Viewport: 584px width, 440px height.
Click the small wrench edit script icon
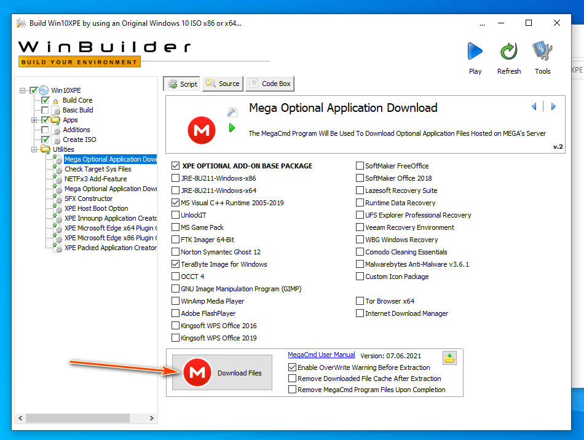(x=232, y=112)
